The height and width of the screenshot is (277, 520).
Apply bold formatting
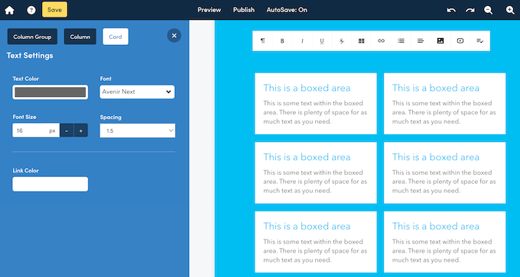click(282, 40)
